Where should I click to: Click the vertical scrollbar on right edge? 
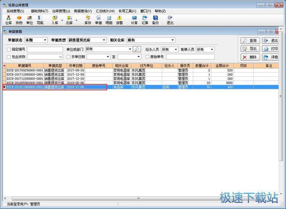[281, 96]
